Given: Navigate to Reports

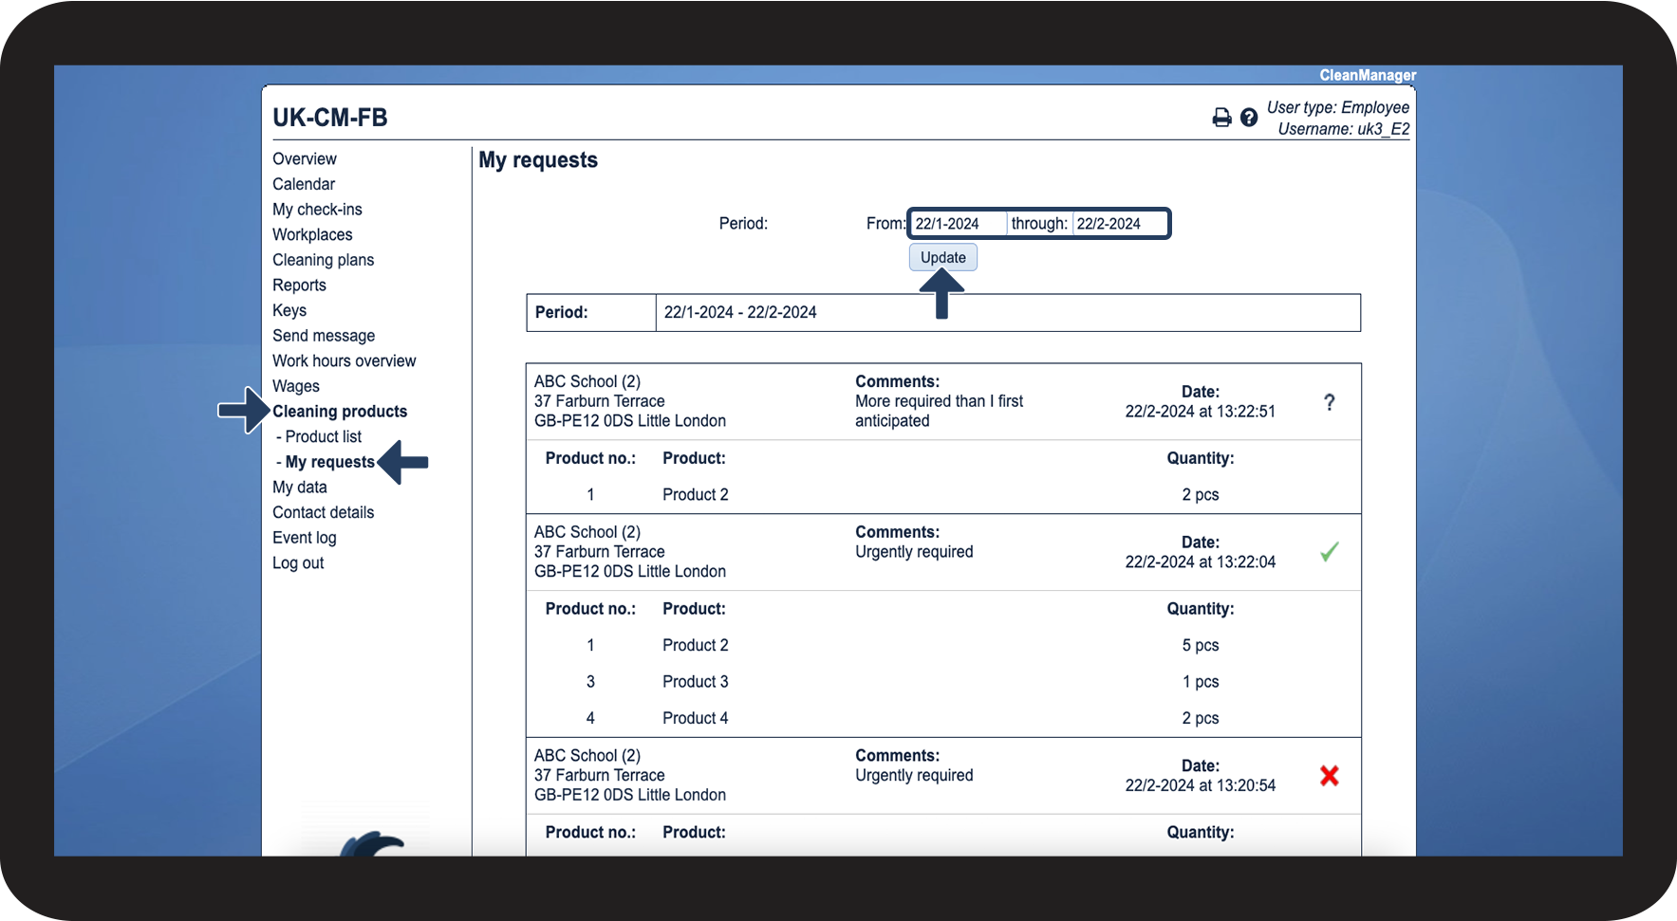Looking at the screenshot, I should 299,286.
